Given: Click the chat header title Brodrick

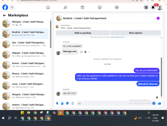Looking at the screenshot, I should pyautogui.click(x=85, y=18).
